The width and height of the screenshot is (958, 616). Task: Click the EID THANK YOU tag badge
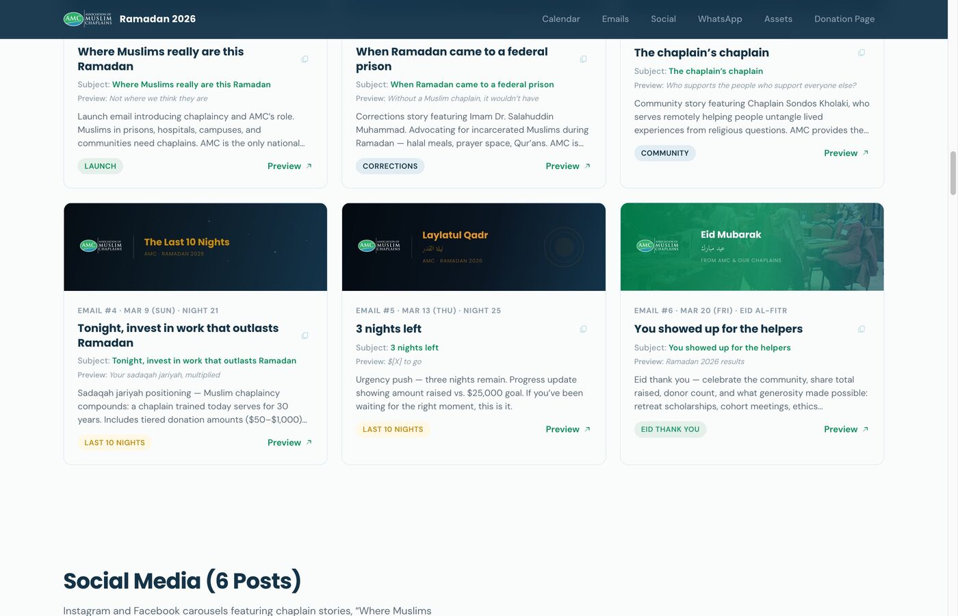pyautogui.click(x=670, y=430)
